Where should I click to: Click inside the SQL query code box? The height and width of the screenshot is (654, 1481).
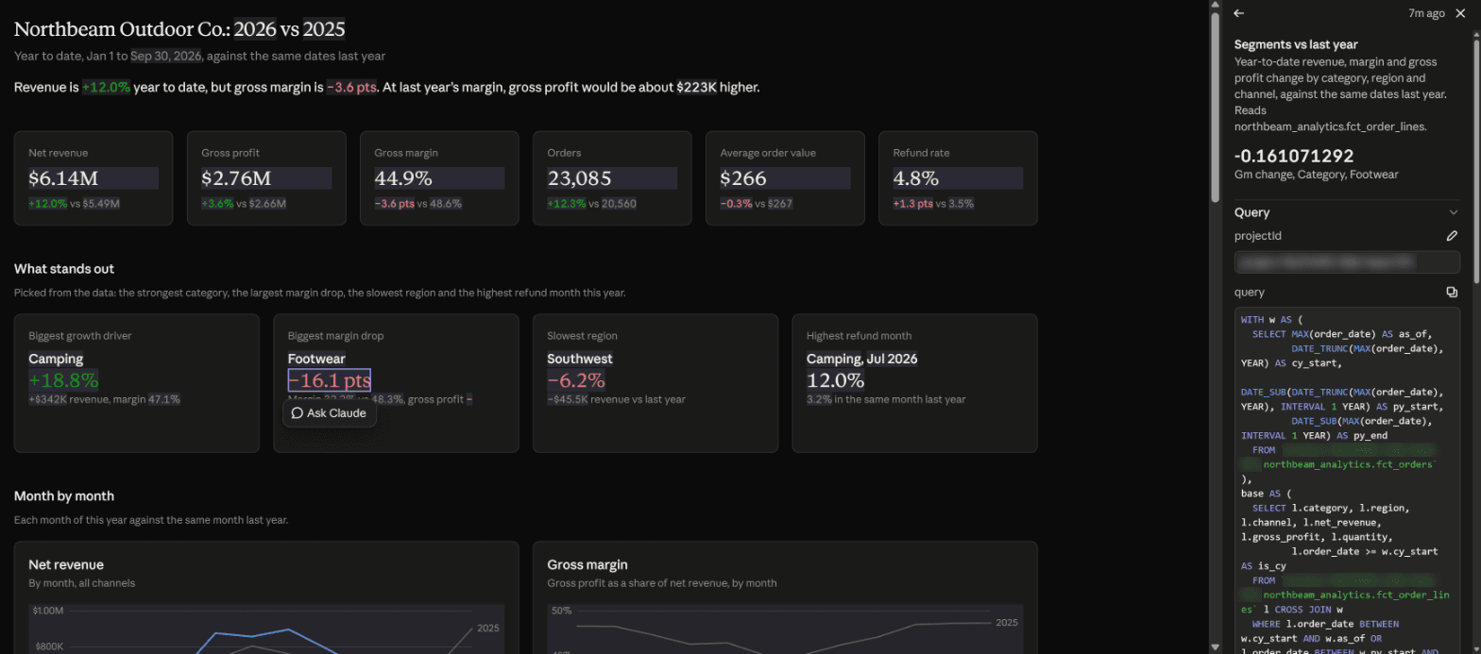[1347, 479]
